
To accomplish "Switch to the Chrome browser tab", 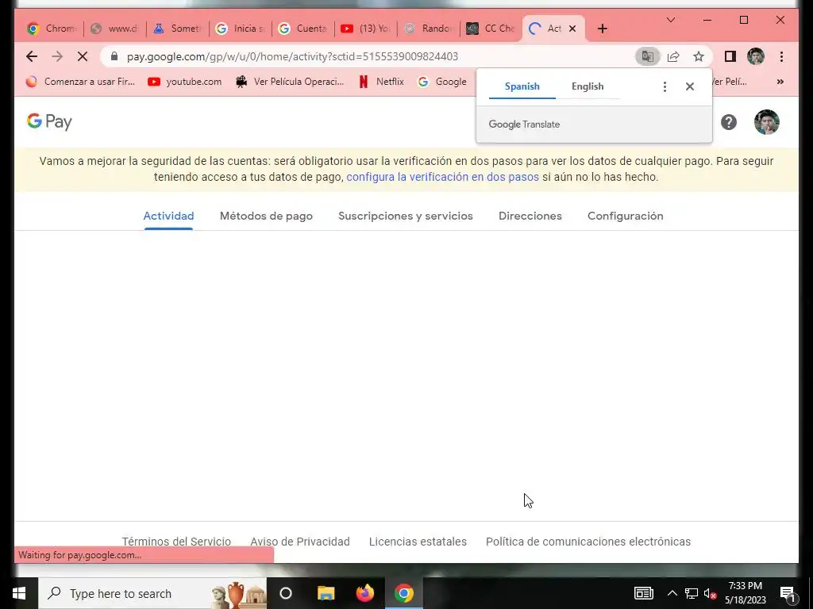I will 52,29.
